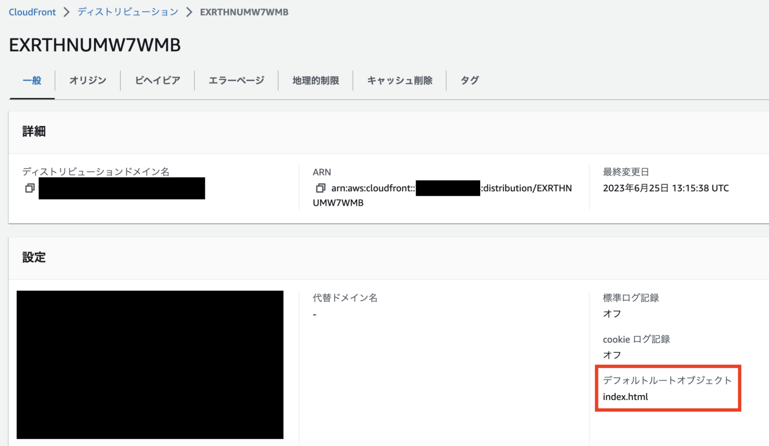
Task: Switch to the 地理的制限 tab
Action: click(x=315, y=80)
